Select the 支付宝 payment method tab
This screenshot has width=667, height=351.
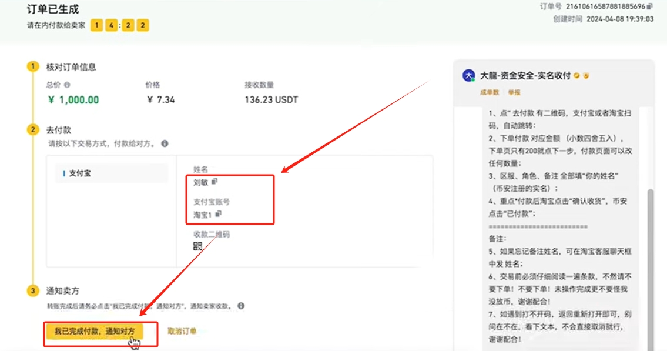click(112, 173)
